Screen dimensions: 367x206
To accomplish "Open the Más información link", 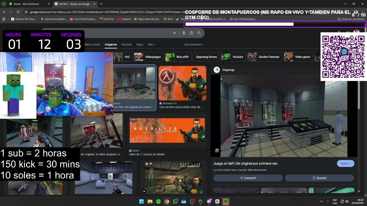I will tap(257, 170).
